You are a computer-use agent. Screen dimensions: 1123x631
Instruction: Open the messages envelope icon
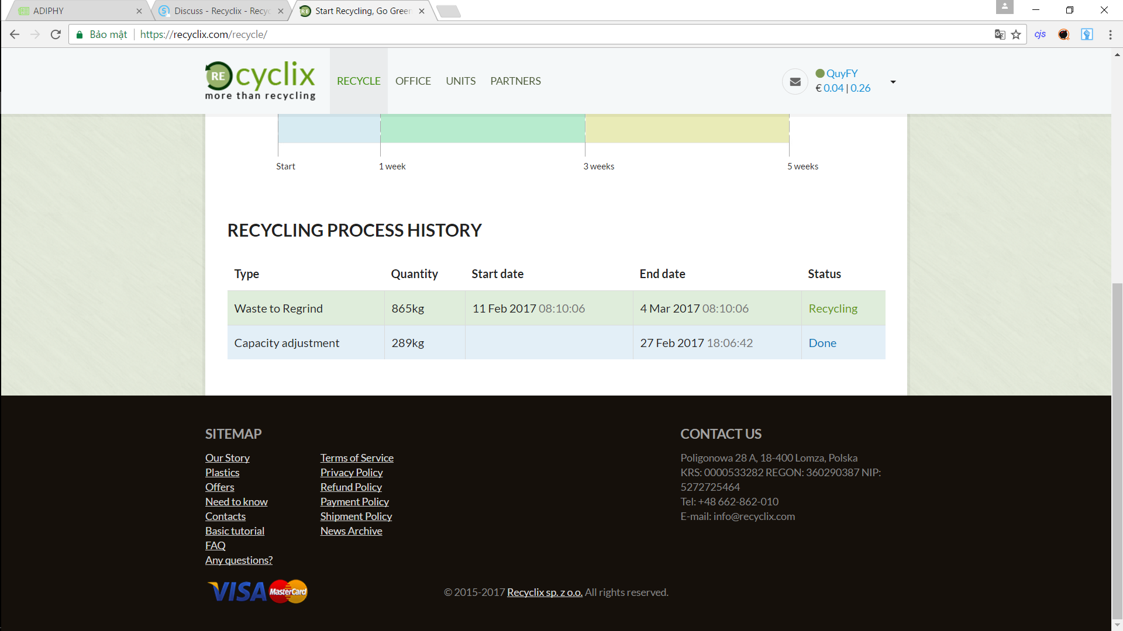(x=795, y=82)
